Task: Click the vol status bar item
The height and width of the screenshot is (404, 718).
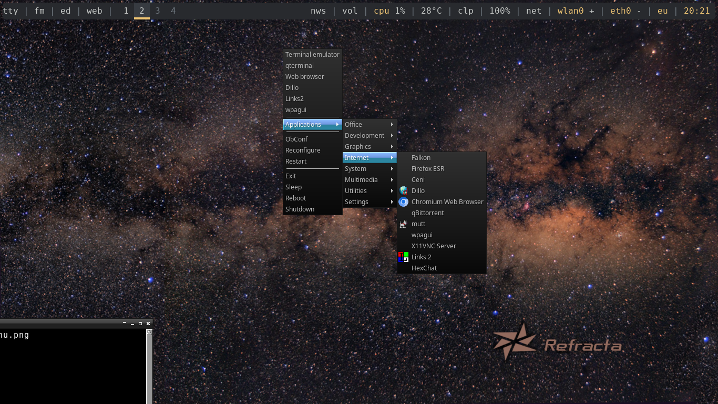Action: (x=350, y=11)
